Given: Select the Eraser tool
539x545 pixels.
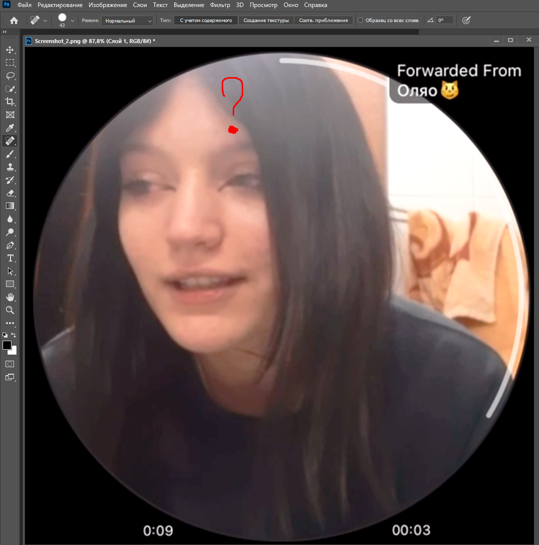Looking at the screenshot, I should coord(10,193).
